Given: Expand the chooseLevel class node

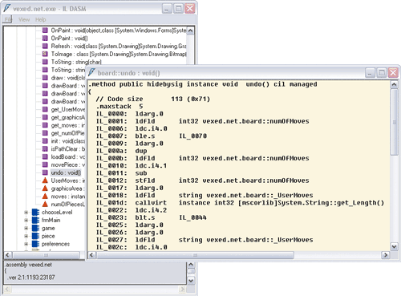Looking at the screenshot, I should (26, 213).
